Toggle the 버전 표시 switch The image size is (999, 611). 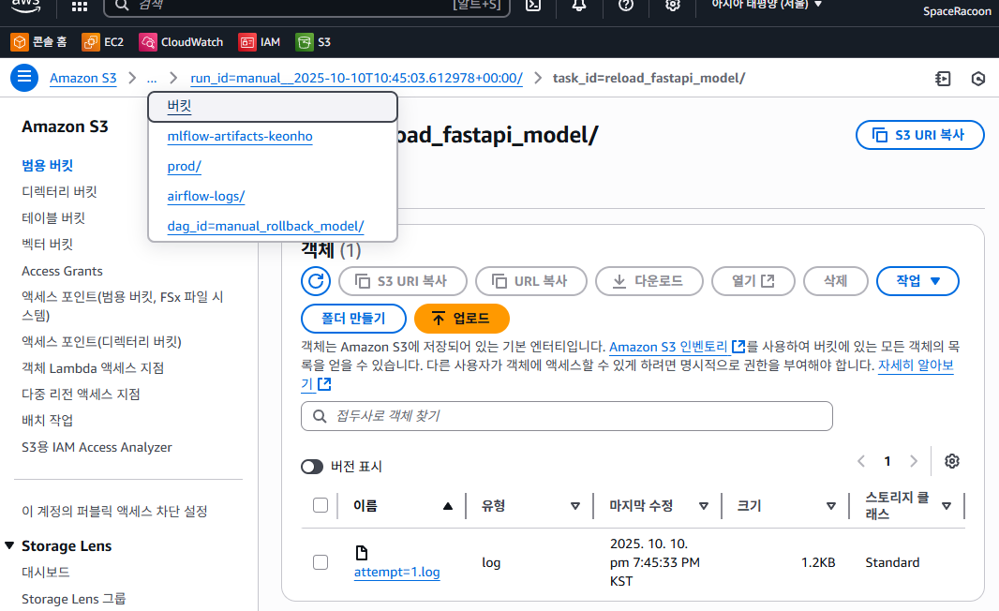tap(312, 467)
